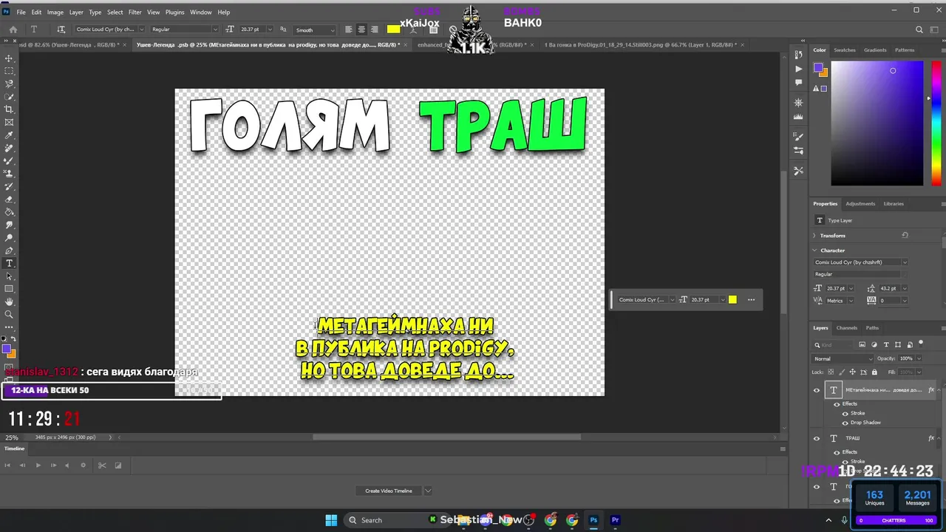Hide the ТРАШ text layer
The height and width of the screenshot is (532, 946).
pos(817,438)
